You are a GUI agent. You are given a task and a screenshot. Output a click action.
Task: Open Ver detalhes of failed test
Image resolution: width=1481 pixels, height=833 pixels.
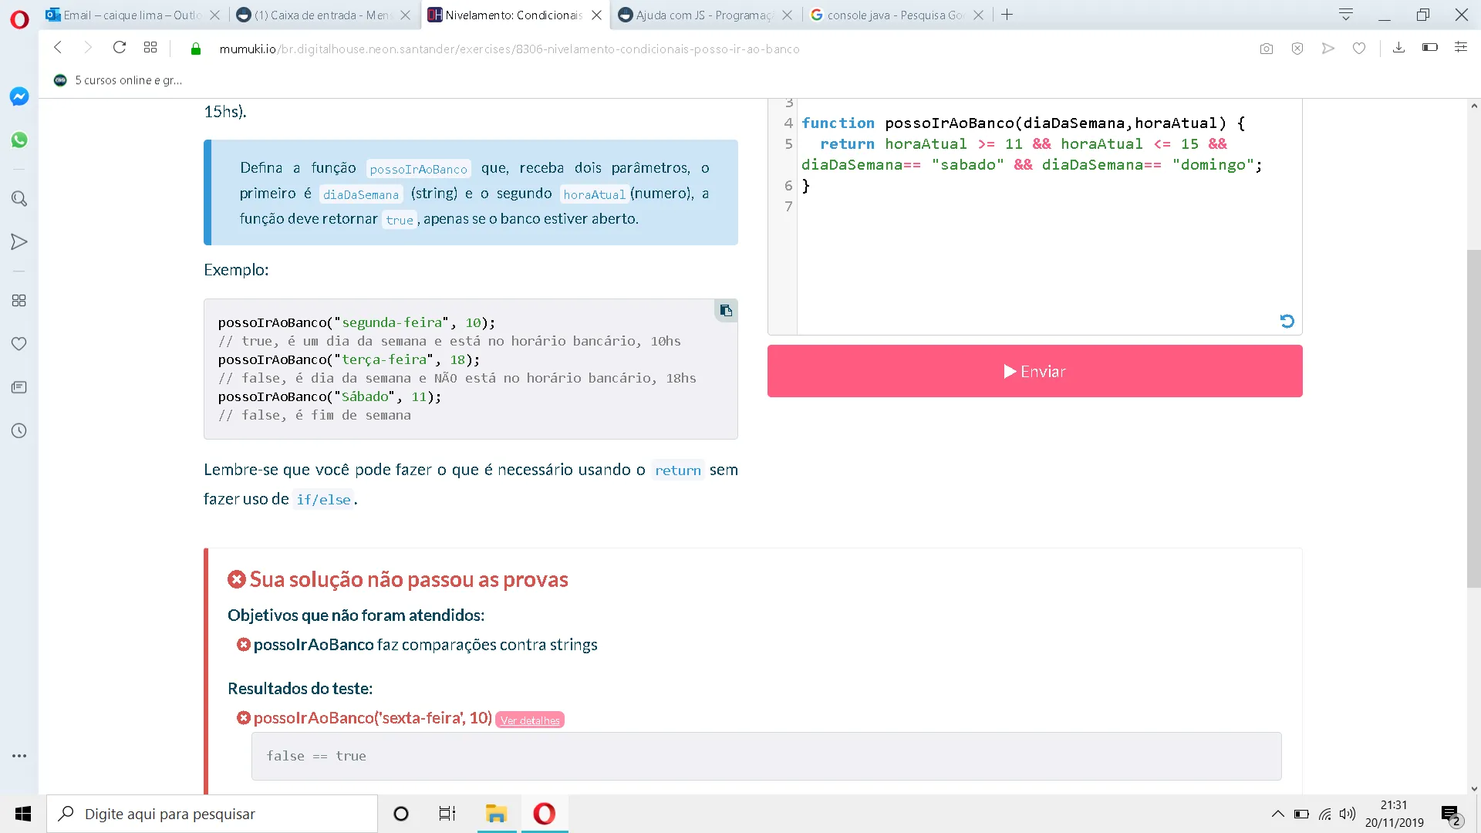530,720
